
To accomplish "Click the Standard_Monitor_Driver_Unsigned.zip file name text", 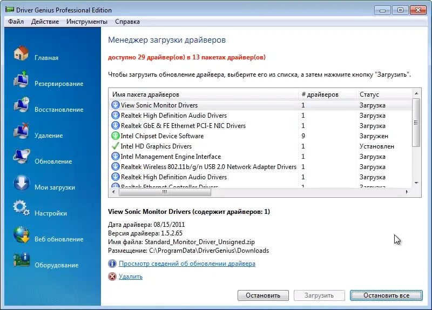I will [199, 242].
